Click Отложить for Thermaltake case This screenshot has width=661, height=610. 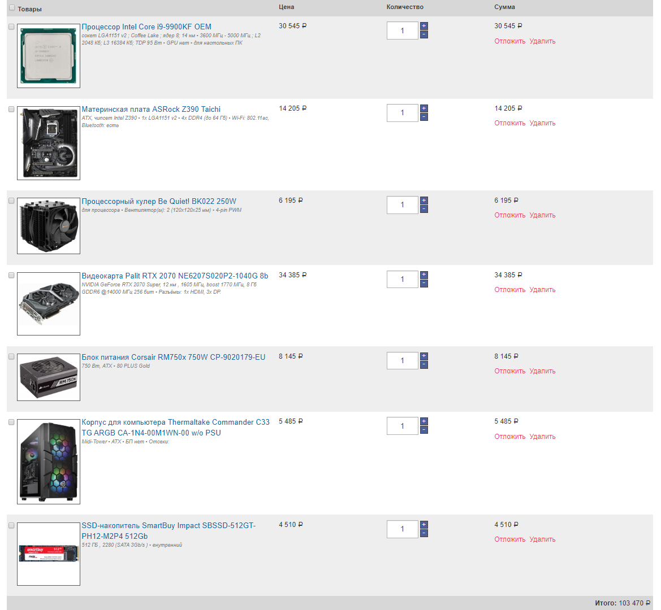click(509, 437)
